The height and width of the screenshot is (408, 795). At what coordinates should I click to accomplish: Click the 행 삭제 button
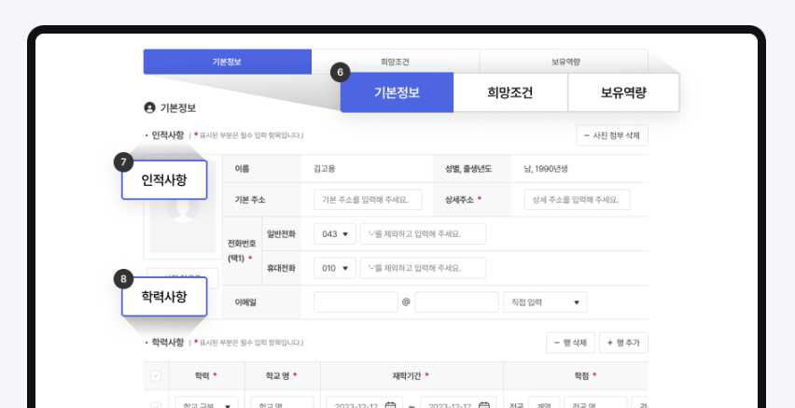[x=570, y=343]
